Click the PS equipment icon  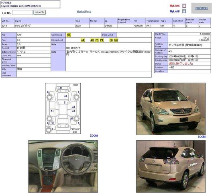[97, 40]
